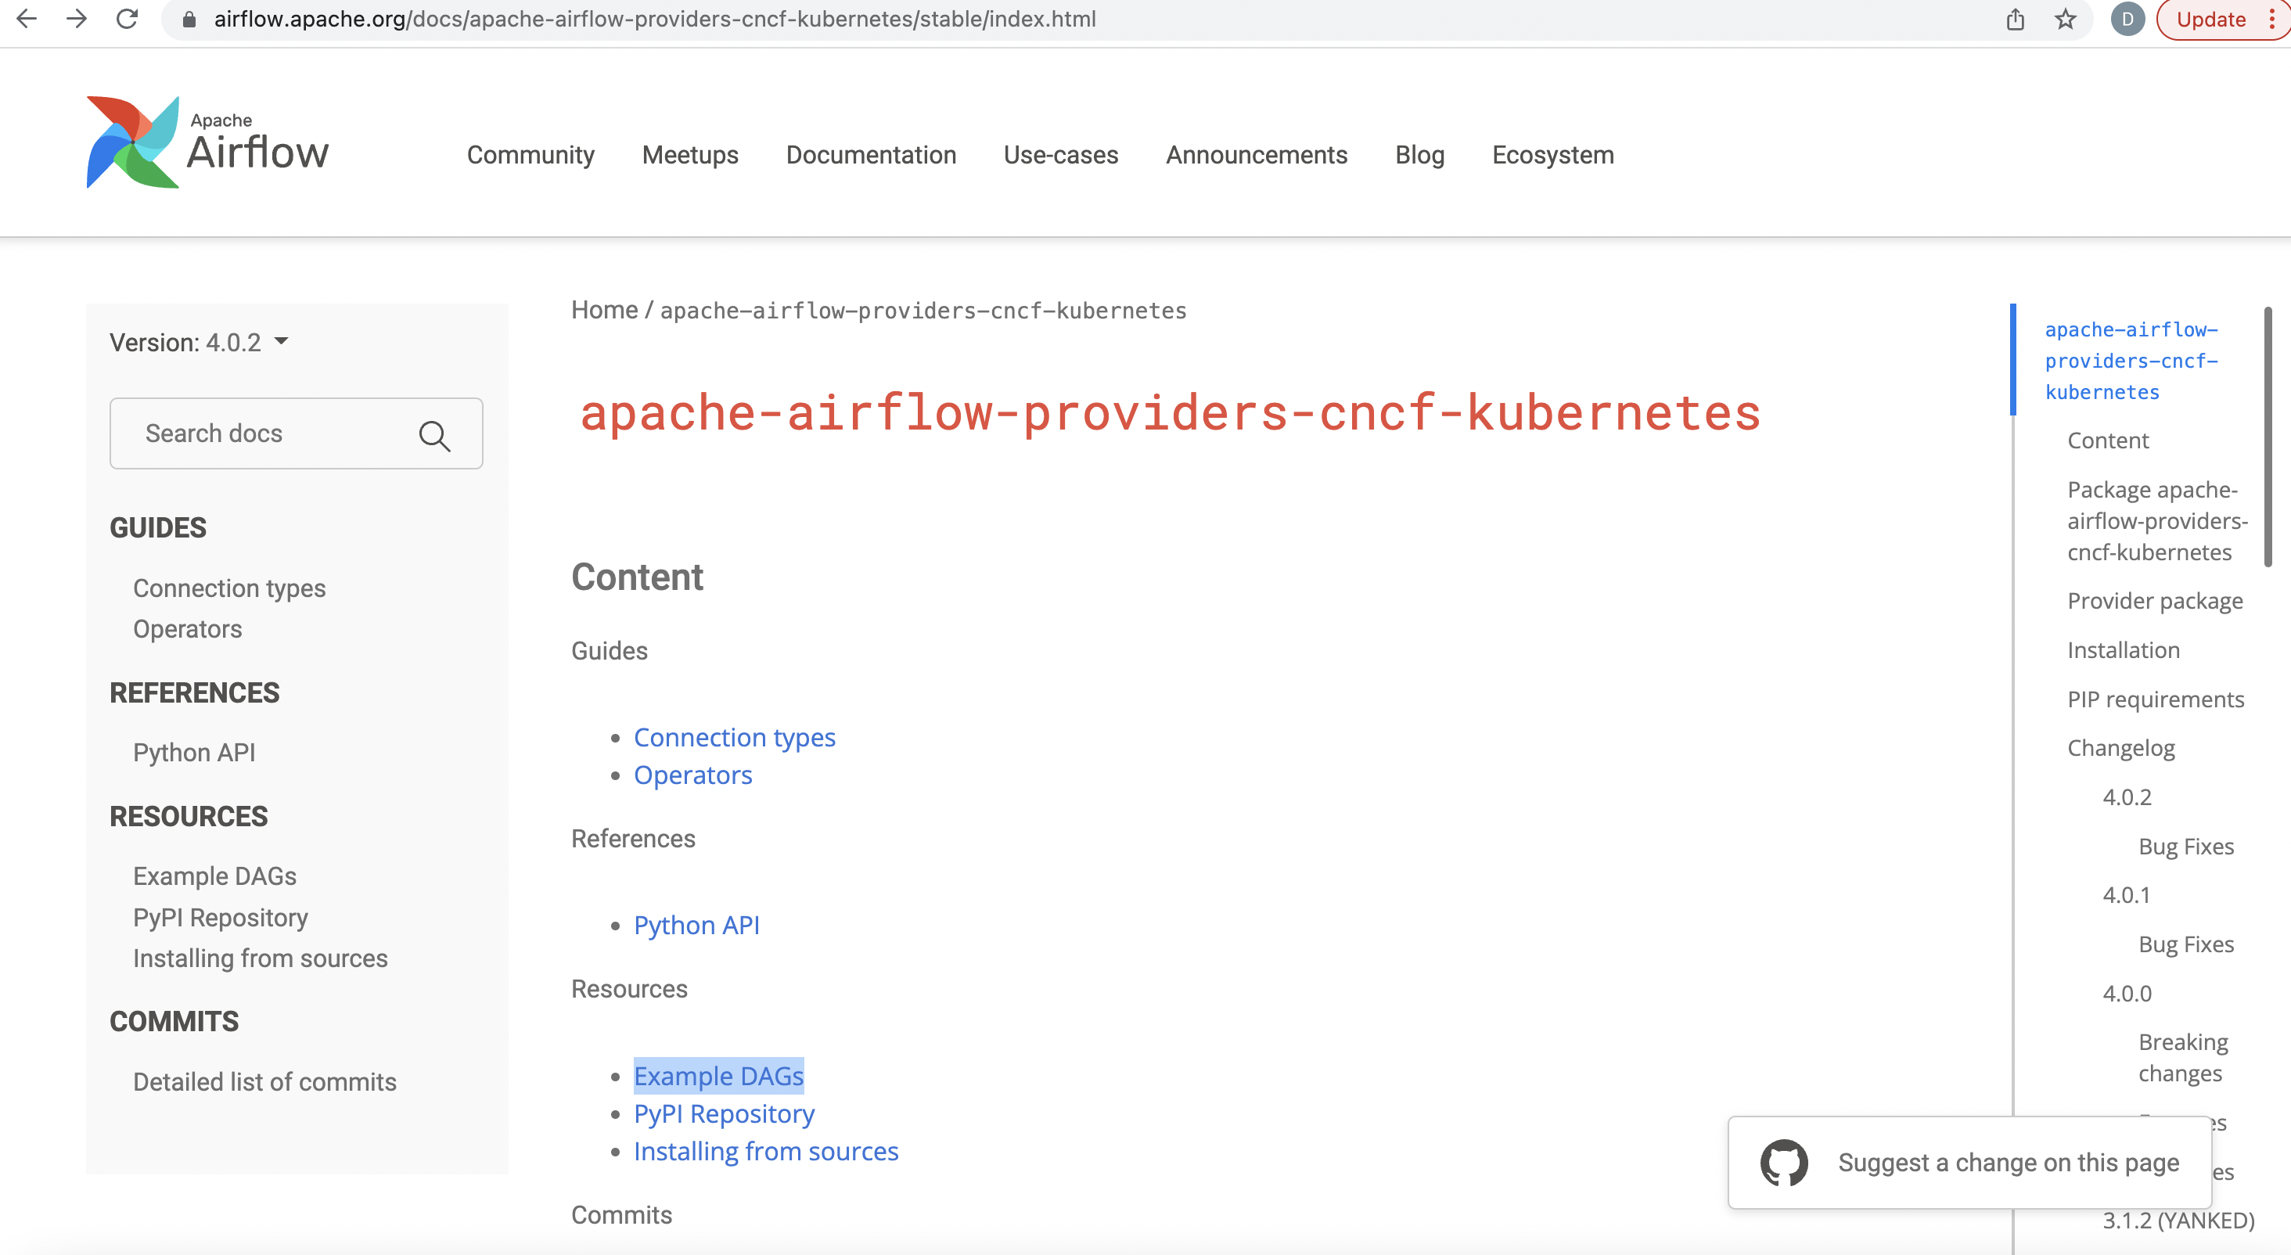
Task: Go back with browser back arrow
Action: click(x=27, y=19)
